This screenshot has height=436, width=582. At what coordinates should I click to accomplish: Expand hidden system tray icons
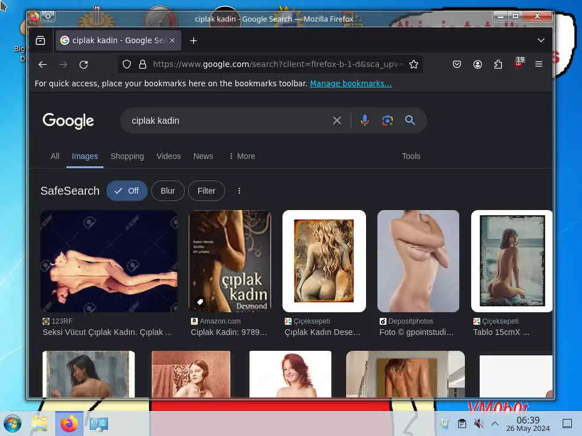tap(495, 424)
